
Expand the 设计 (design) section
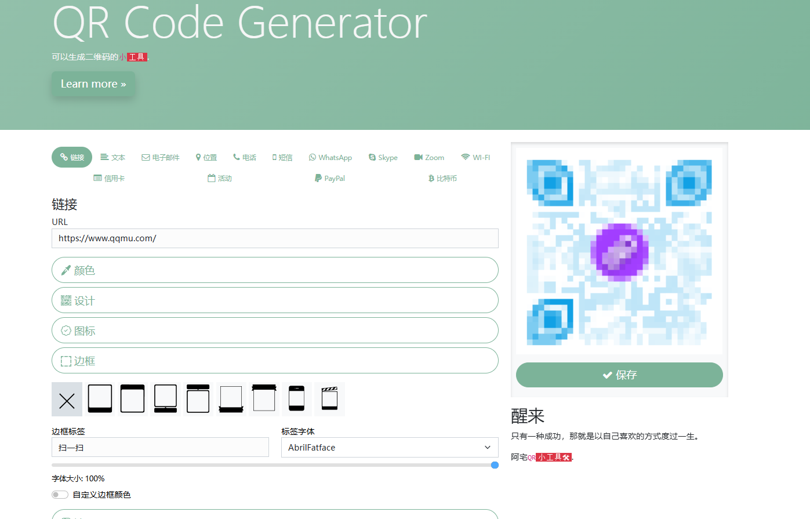[275, 300]
